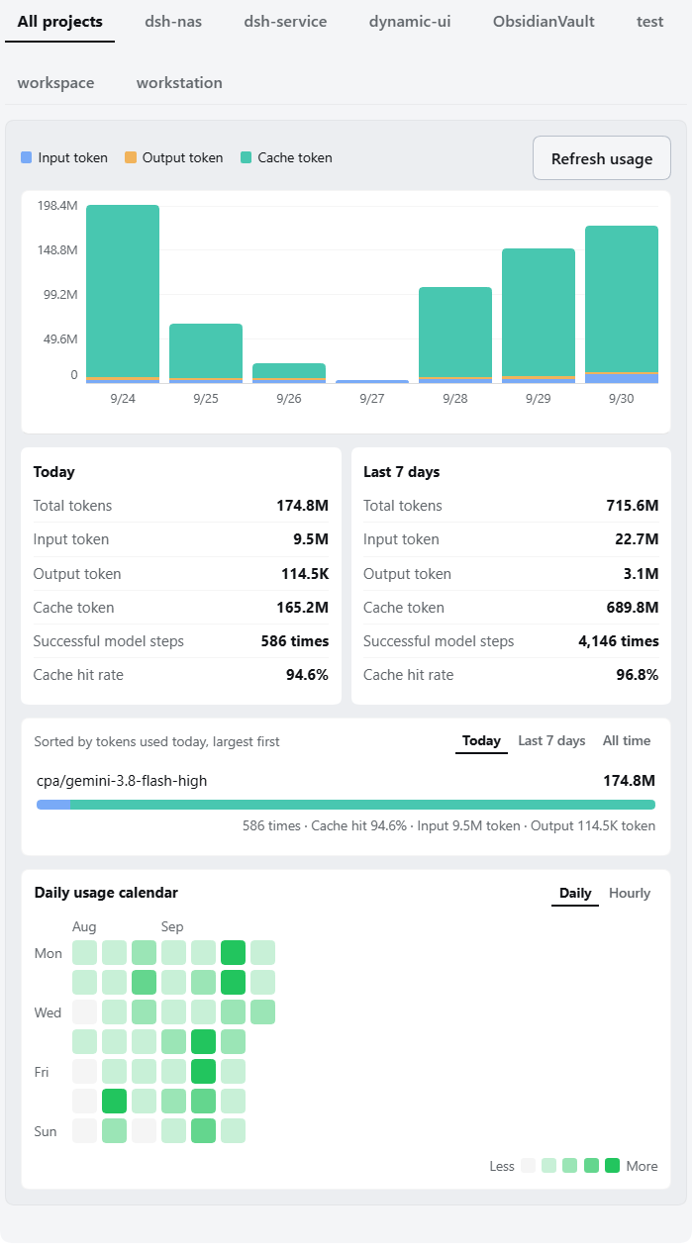Select the All projects tab
The height and width of the screenshot is (1251, 694).
click(x=59, y=21)
